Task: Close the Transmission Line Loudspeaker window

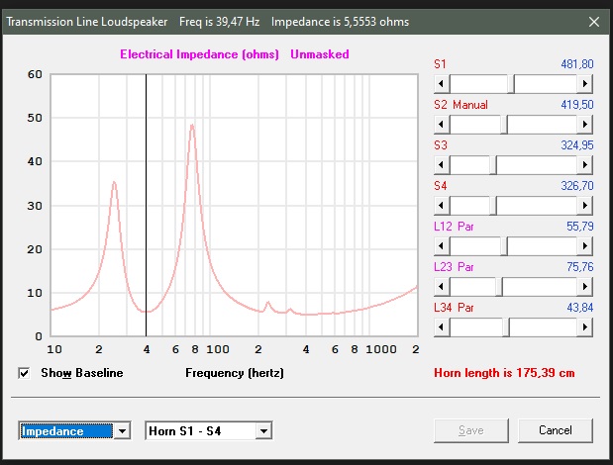Action: click(x=593, y=22)
